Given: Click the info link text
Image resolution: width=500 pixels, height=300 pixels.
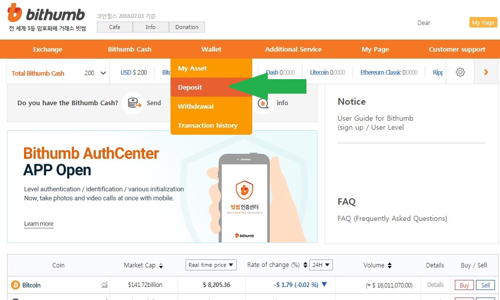Looking at the screenshot, I should [x=282, y=103].
